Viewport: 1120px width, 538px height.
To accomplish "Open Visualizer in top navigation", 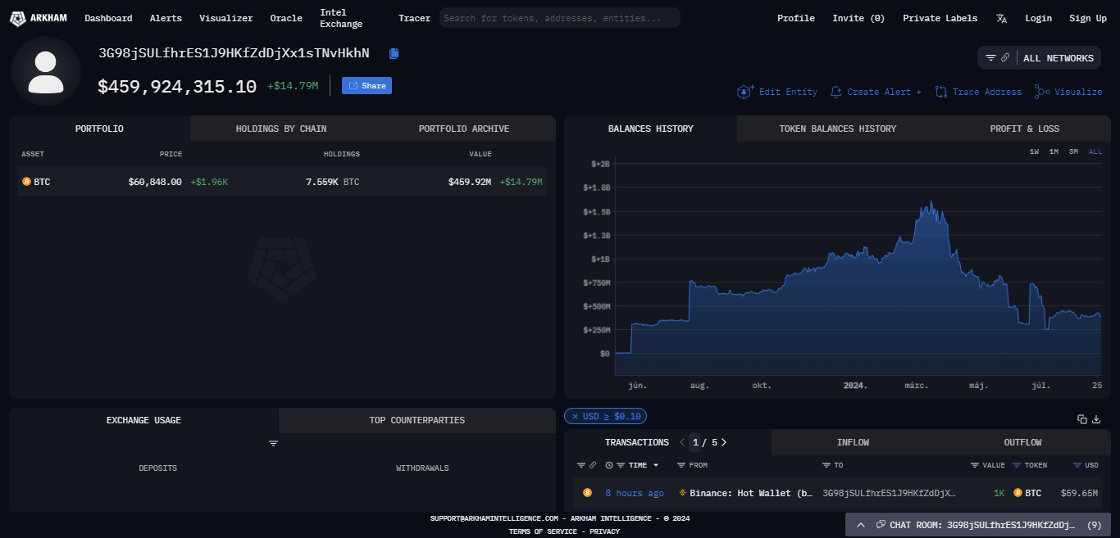I will coord(226,18).
